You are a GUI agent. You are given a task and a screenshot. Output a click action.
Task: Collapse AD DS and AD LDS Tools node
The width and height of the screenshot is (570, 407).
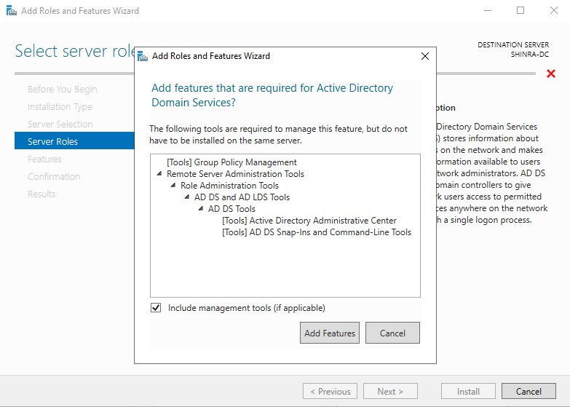[187, 197]
